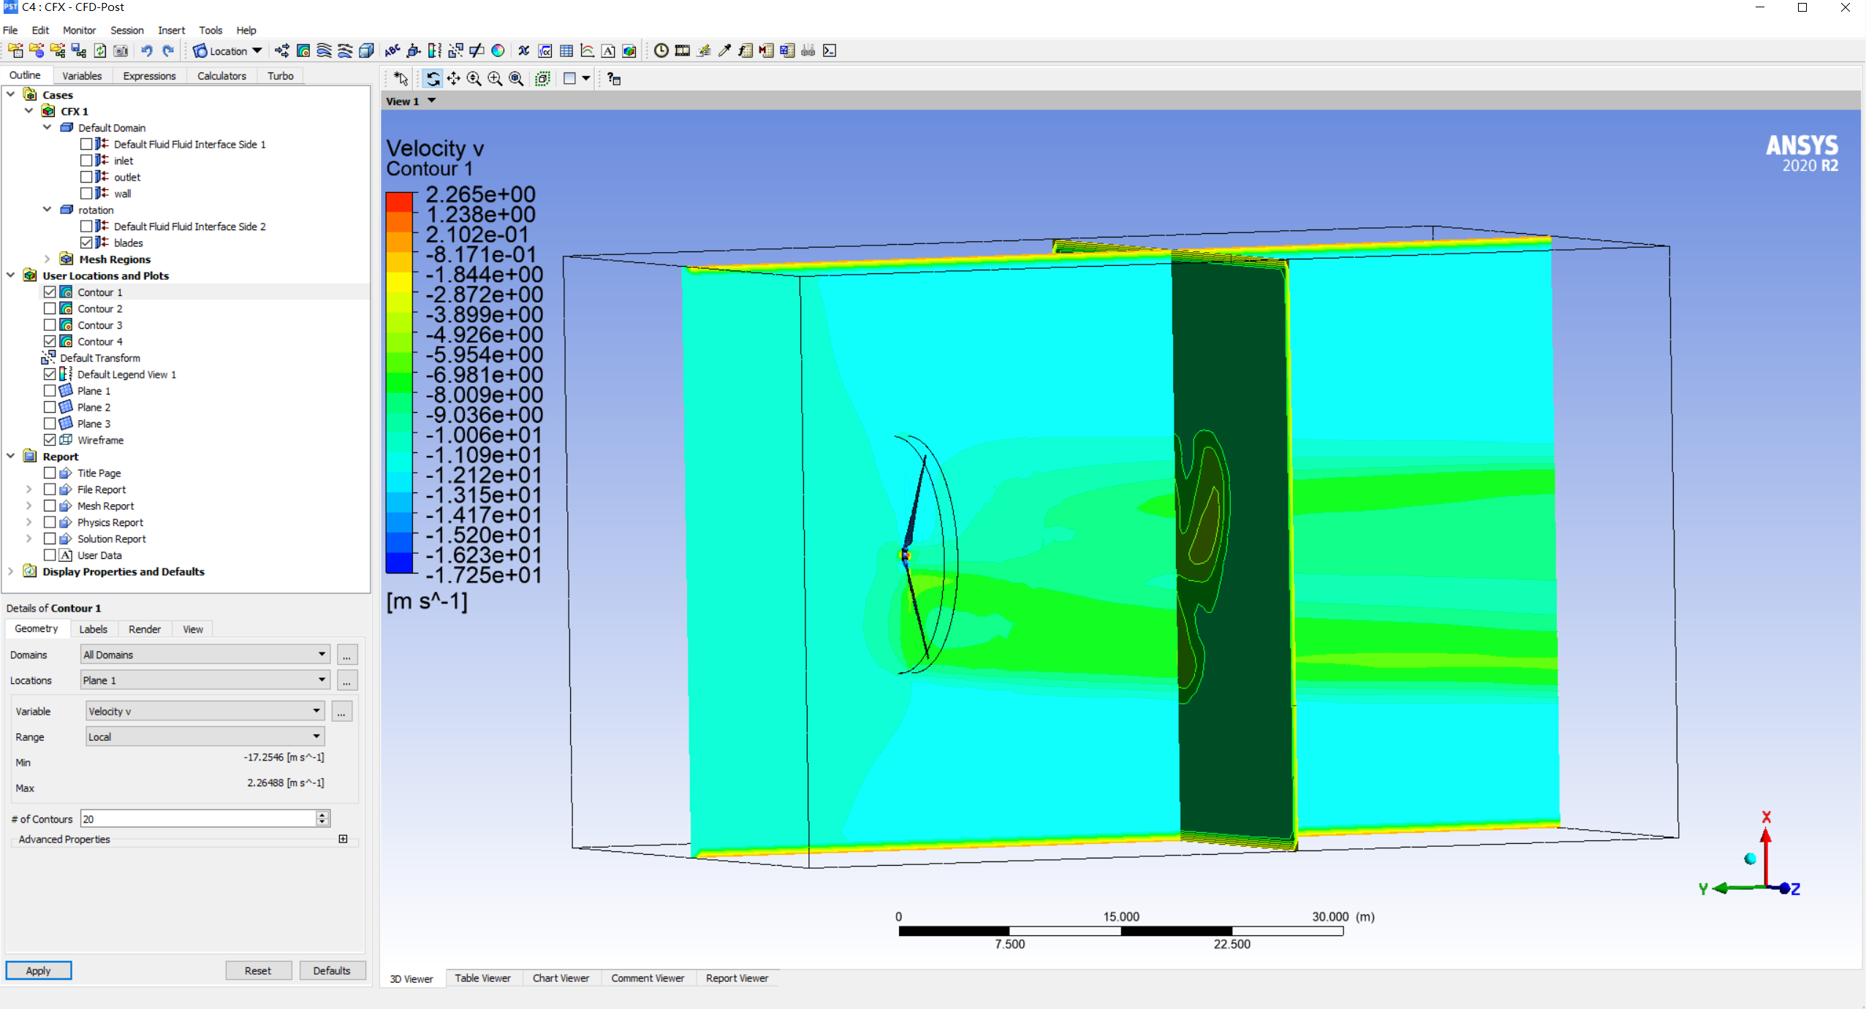Redo the last action
Image resolution: width=1866 pixels, height=1009 pixels.
coord(168,50)
